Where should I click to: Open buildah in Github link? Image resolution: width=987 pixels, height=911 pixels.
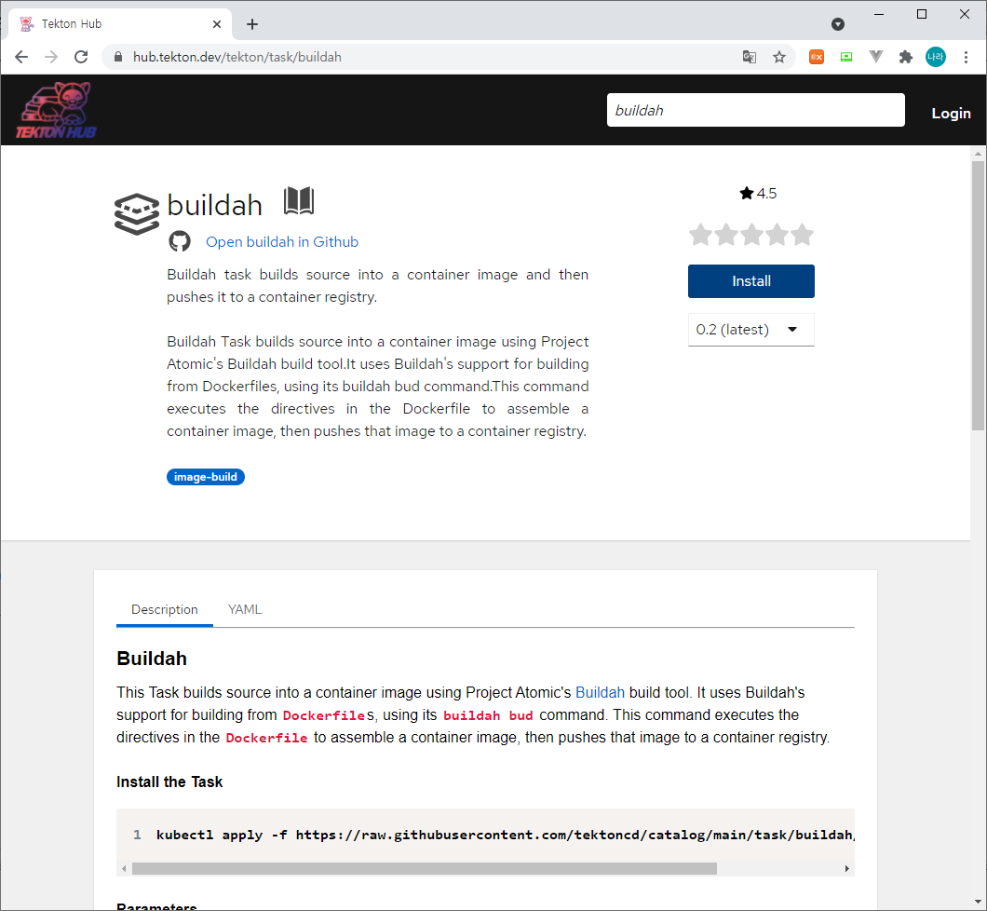282,242
